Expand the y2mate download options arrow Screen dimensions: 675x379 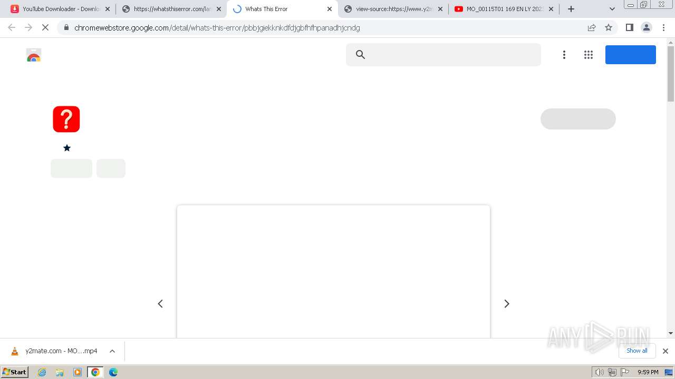click(x=112, y=351)
